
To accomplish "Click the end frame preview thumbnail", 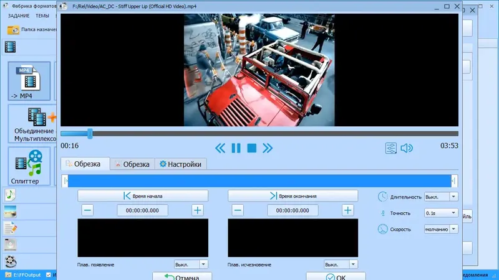I will pyautogui.click(x=293, y=238).
